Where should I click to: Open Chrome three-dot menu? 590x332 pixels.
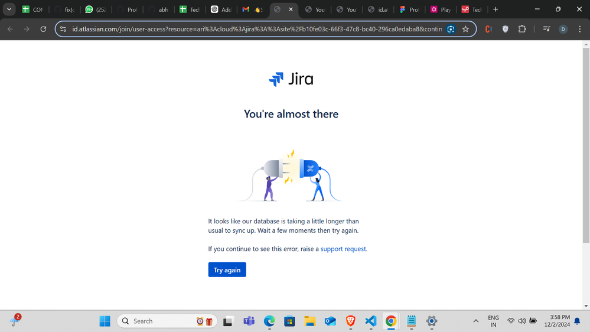579,29
